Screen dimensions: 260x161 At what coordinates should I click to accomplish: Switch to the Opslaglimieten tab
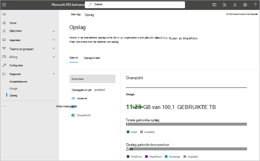coord(92,58)
